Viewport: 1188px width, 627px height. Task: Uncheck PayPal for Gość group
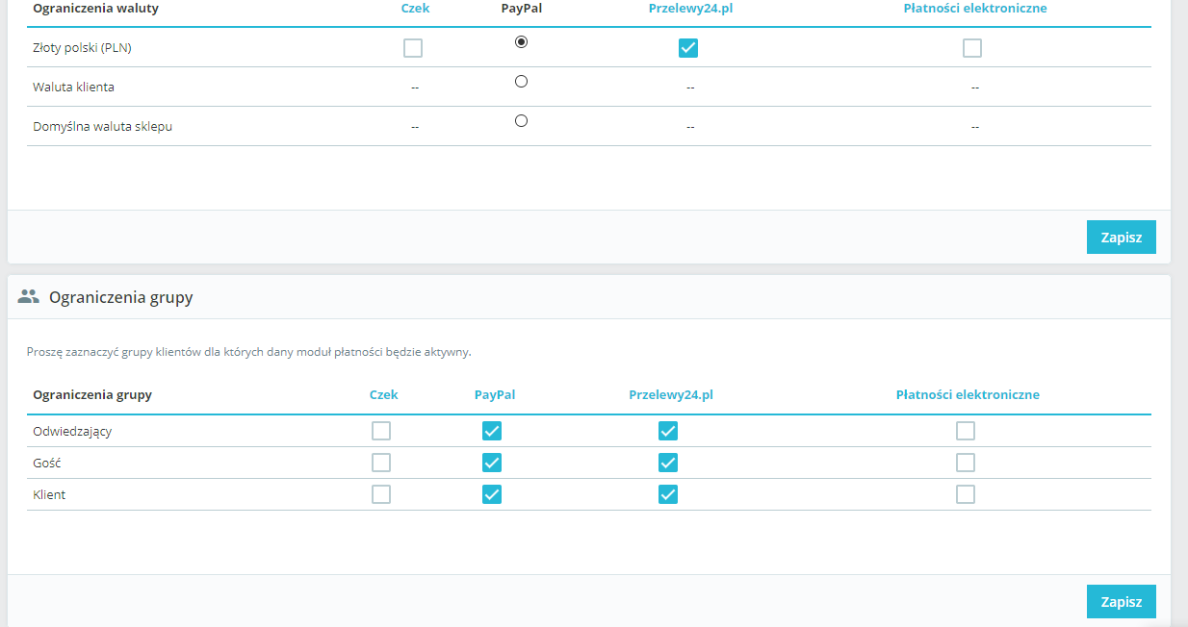click(x=492, y=463)
